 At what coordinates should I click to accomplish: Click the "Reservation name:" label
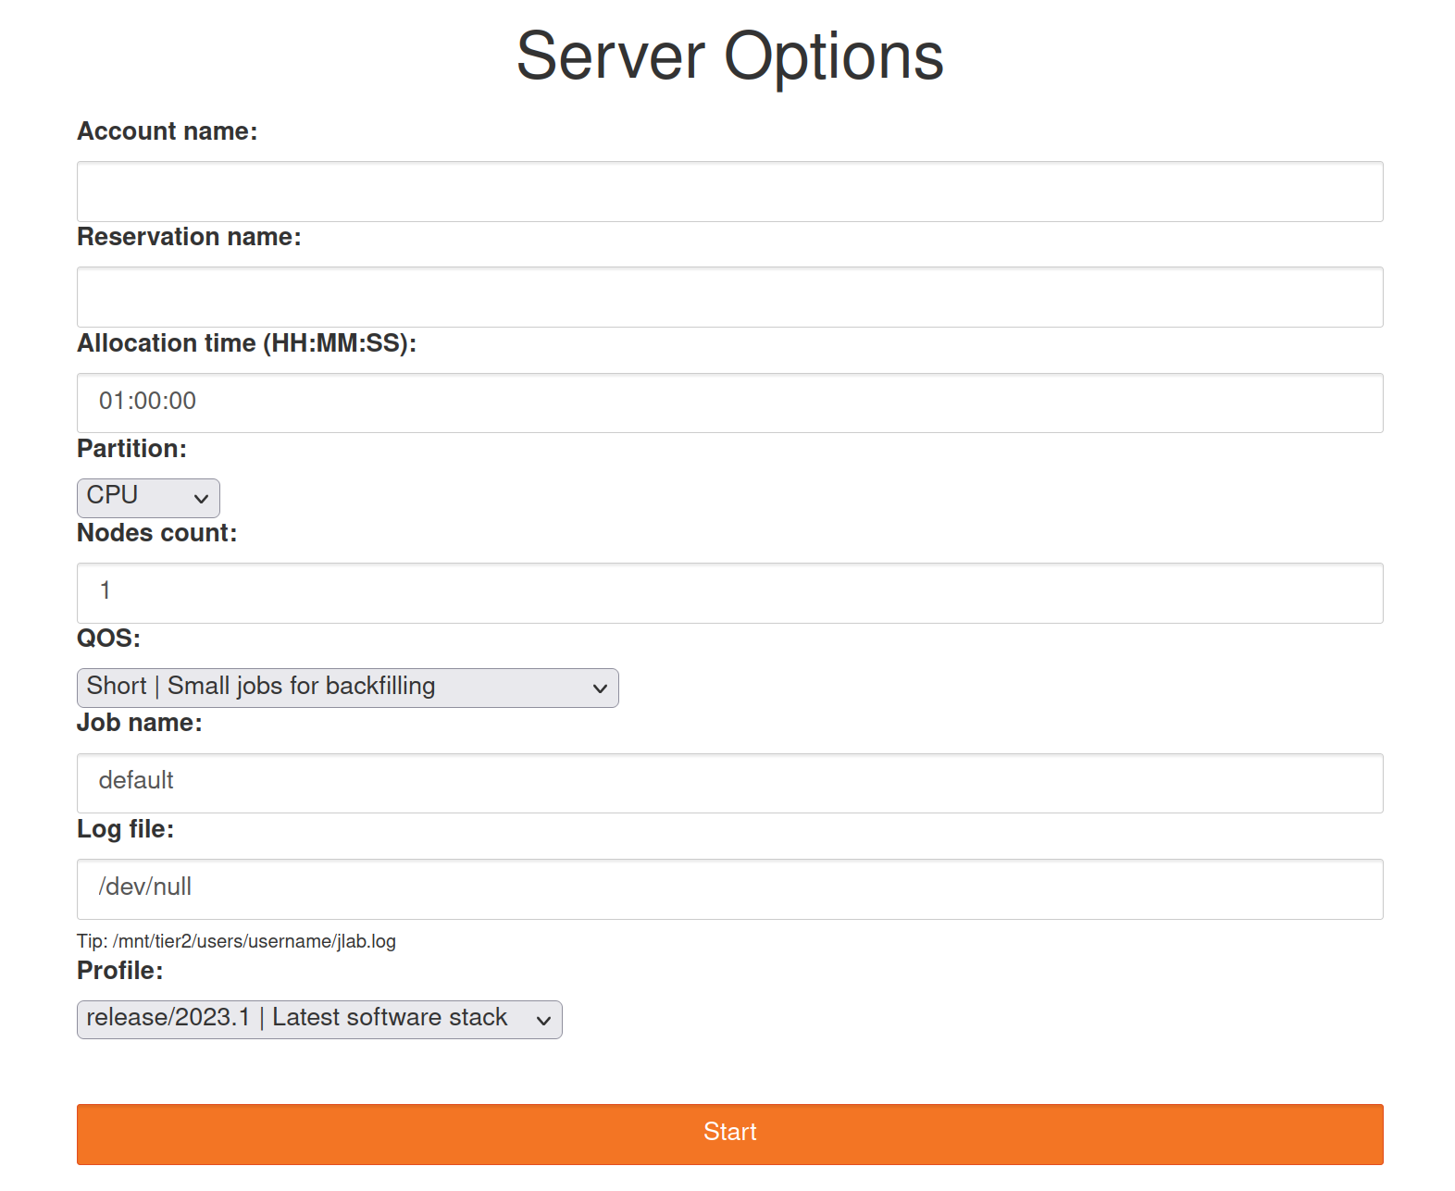pyautogui.click(x=189, y=237)
